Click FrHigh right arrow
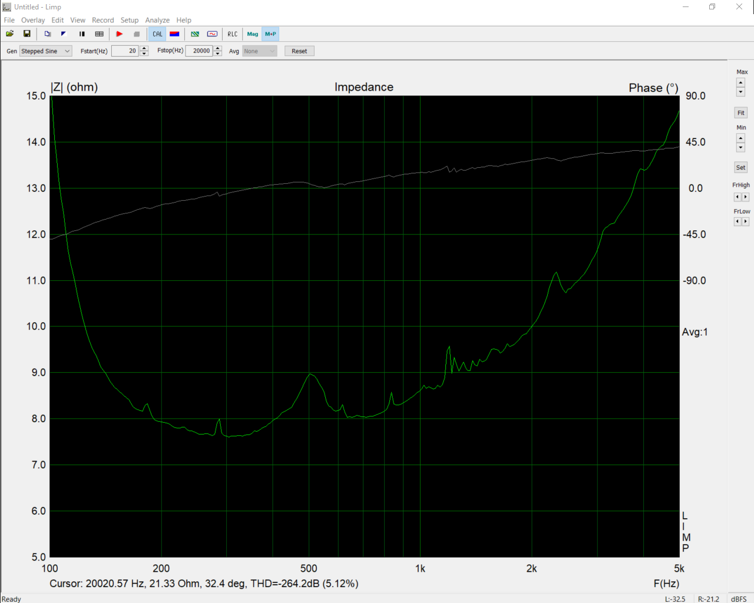The width and height of the screenshot is (754, 603). [745, 197]
